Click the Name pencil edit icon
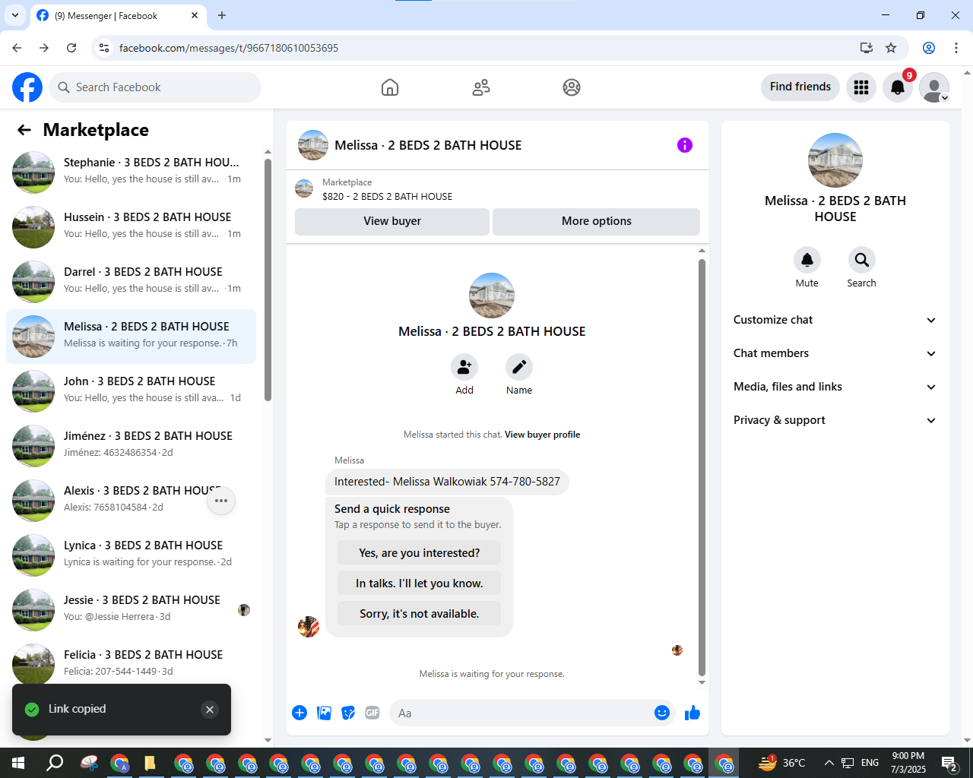The height and width of the screenshot is (778, 973). (519, 367)
